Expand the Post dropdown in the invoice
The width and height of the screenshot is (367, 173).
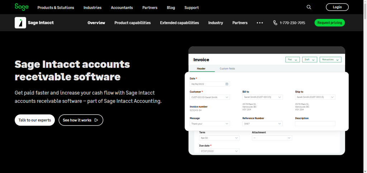(x=292, y=60)
